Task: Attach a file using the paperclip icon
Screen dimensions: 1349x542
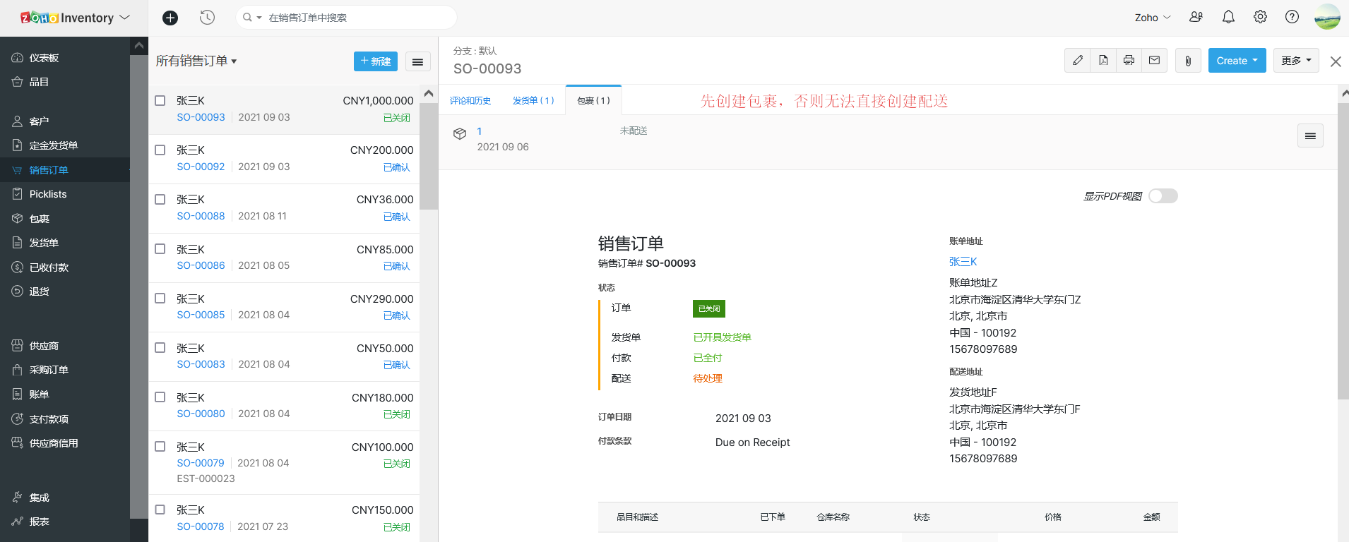Action: click(x=1188, y=61)
